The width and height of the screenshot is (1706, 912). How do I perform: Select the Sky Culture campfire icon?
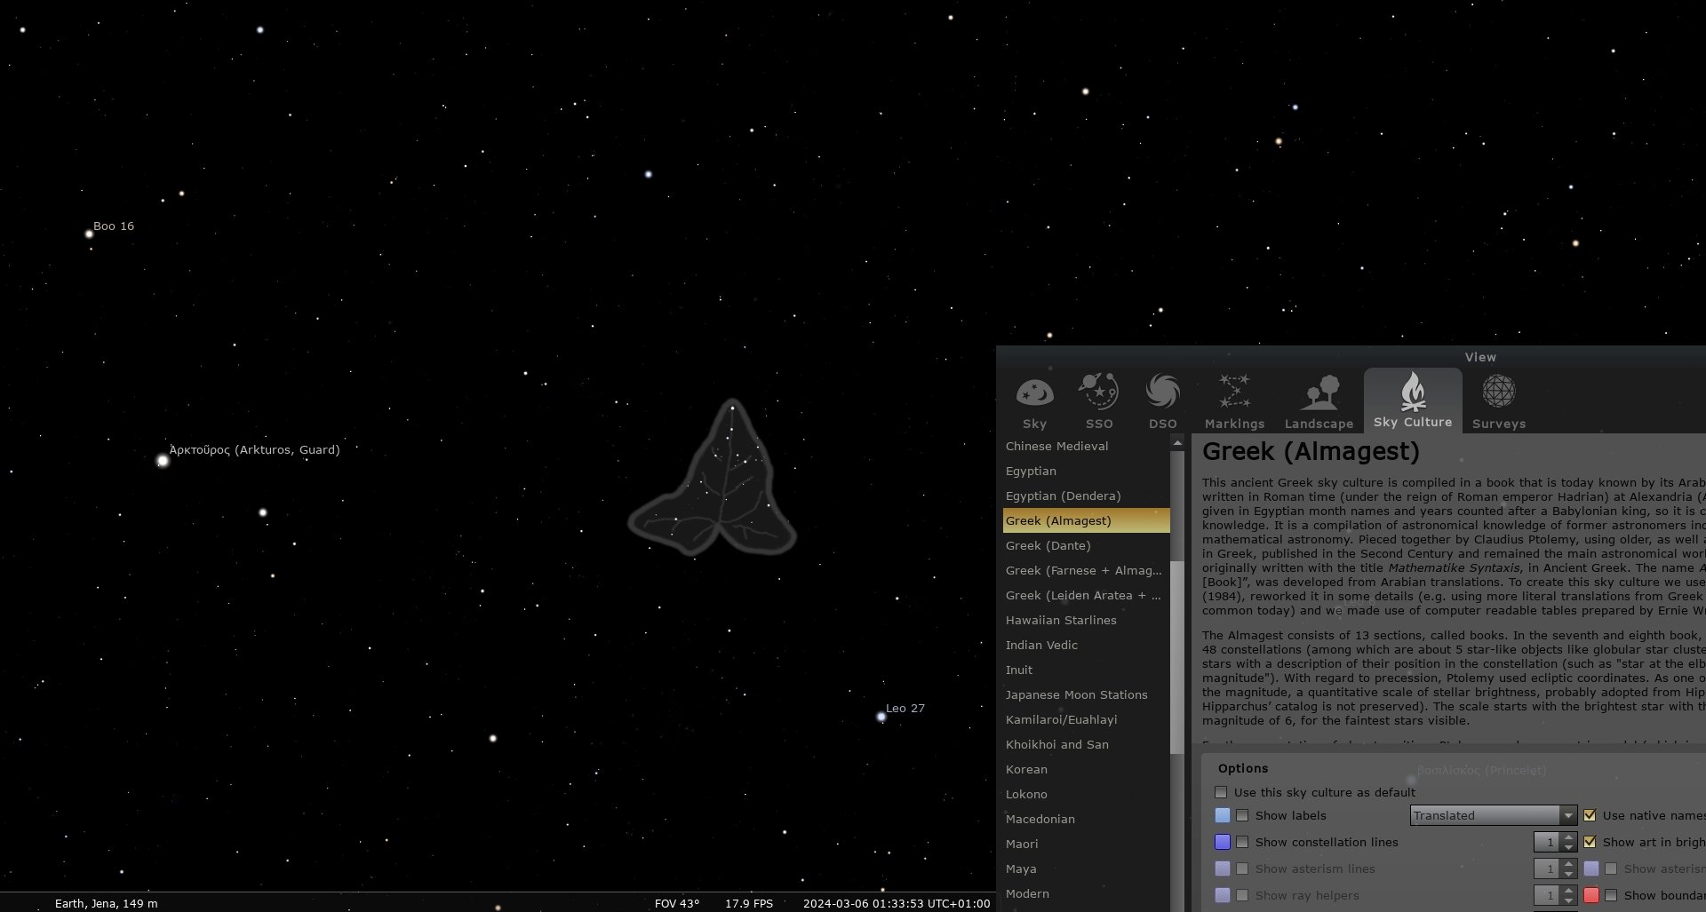coord(1413,393)
